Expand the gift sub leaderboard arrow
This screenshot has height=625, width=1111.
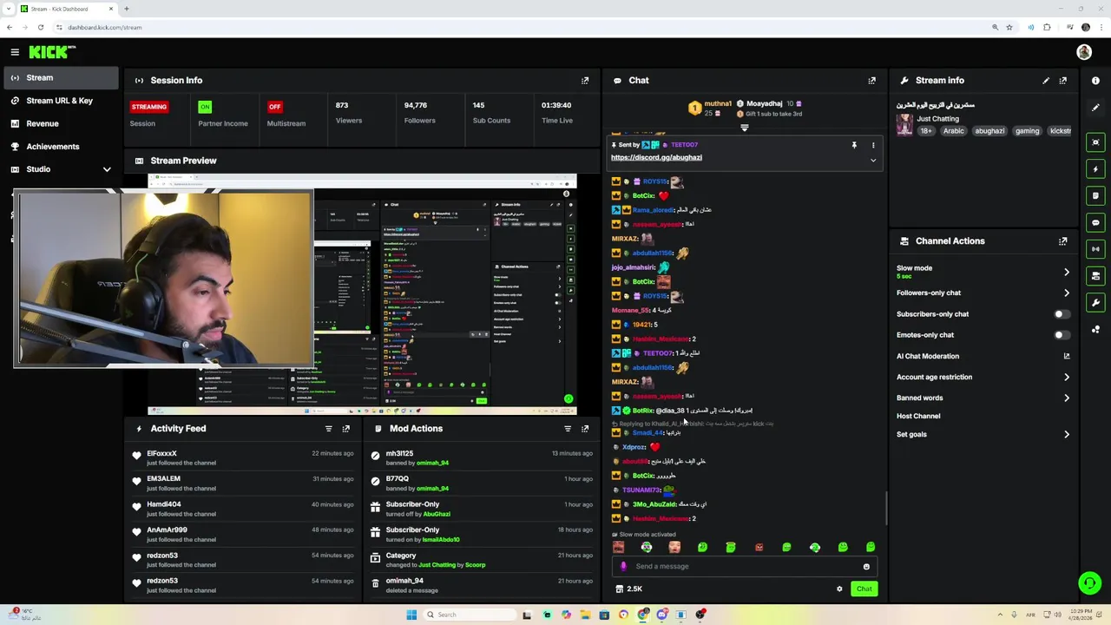point(744,128)
